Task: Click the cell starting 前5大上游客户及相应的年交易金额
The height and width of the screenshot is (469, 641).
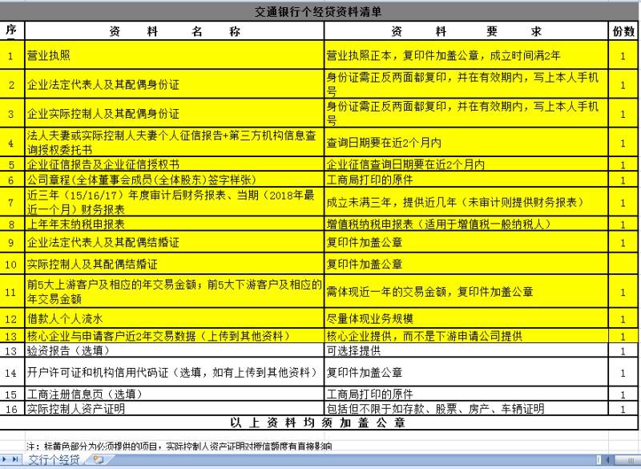Action: [x=175, y=292]
